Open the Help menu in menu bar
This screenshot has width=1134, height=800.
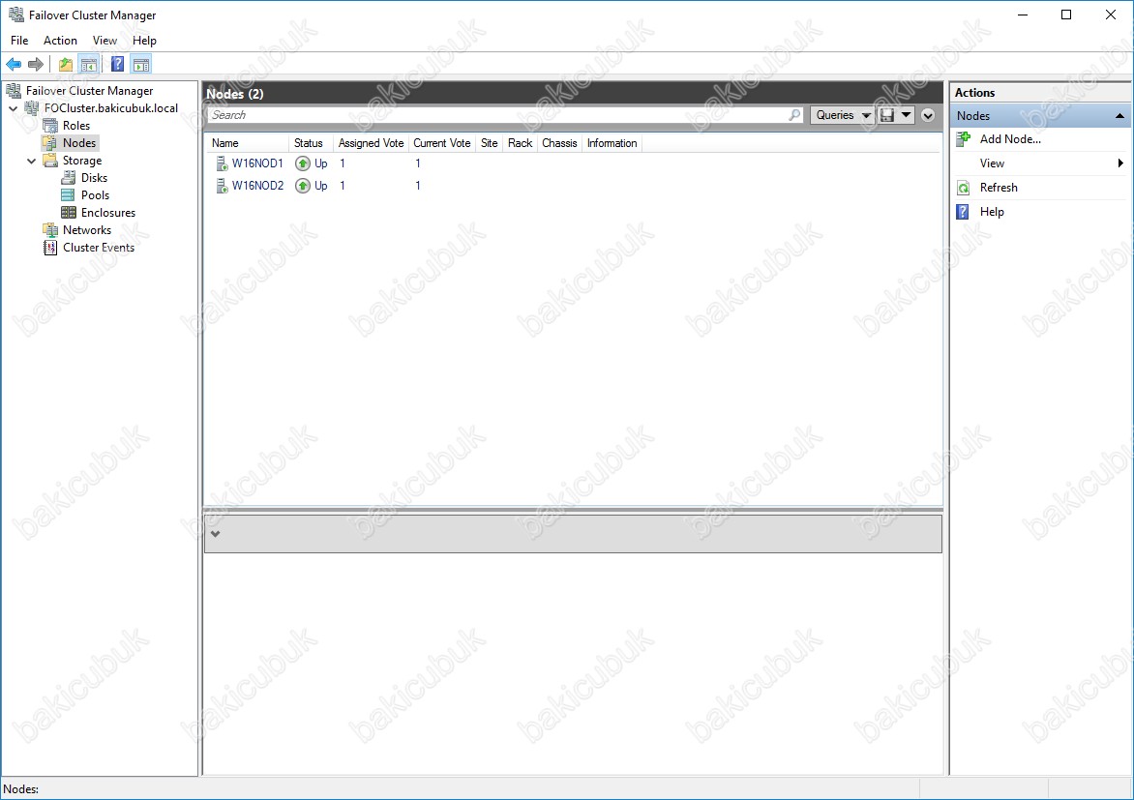144,41
